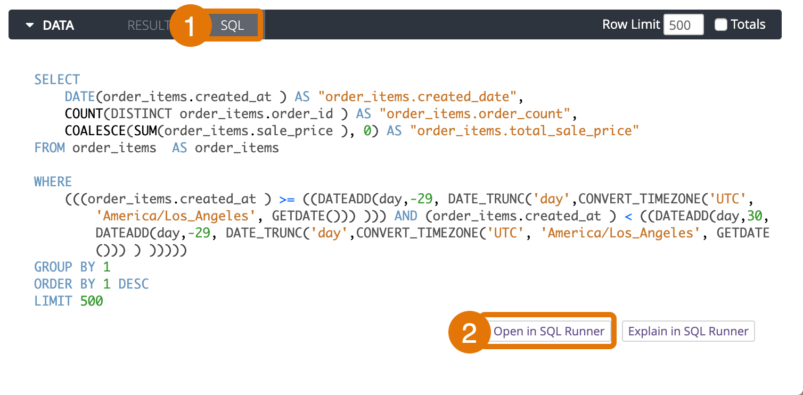The image size is (803, 395).
Task: Click the WHERE keyword in the query
Action: click(53, 182)
